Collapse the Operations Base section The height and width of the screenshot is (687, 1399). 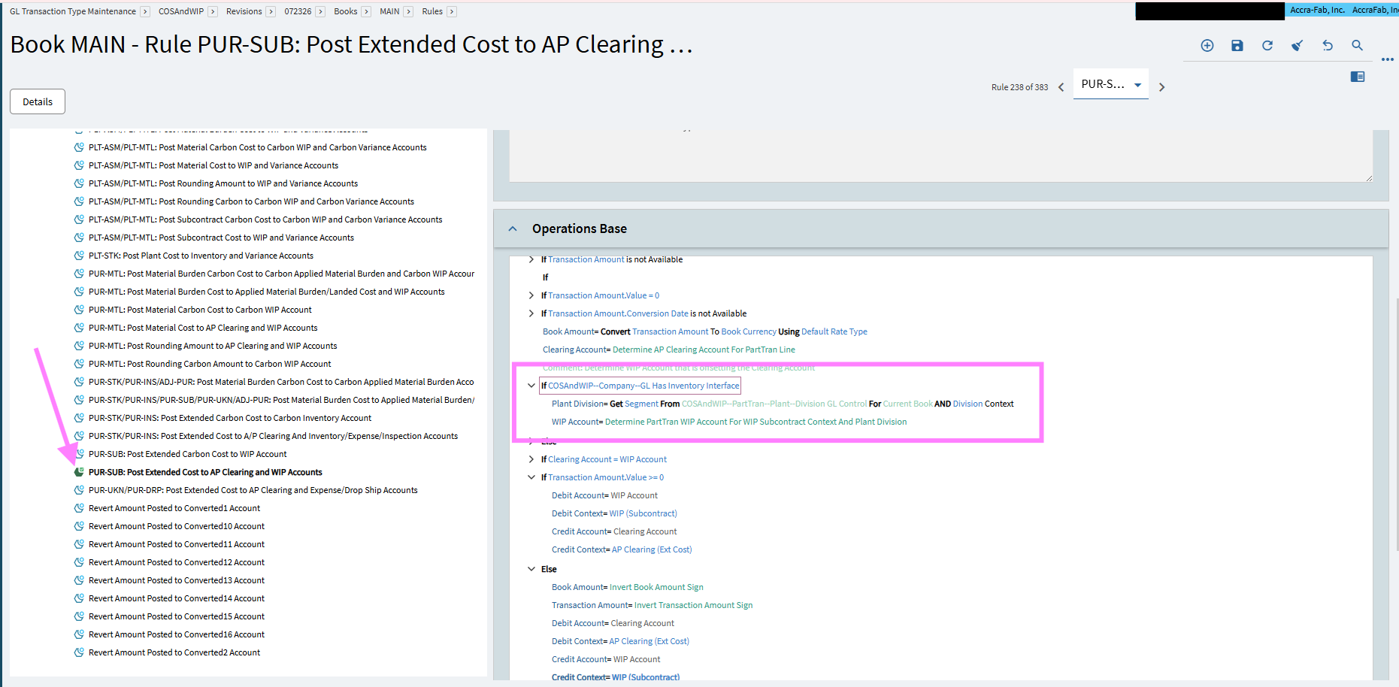pos(513,228)
